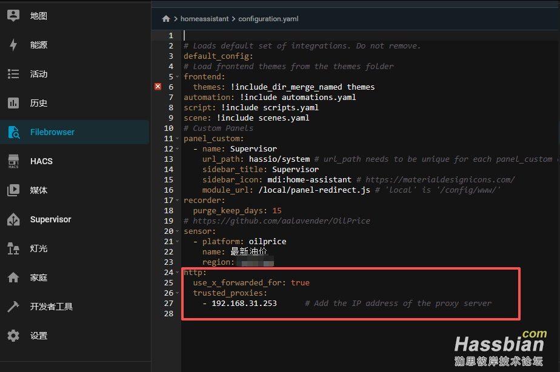Click the breadcrumb home icon
The width and height of the screenshot is (560, 372).
pos(166,19)
